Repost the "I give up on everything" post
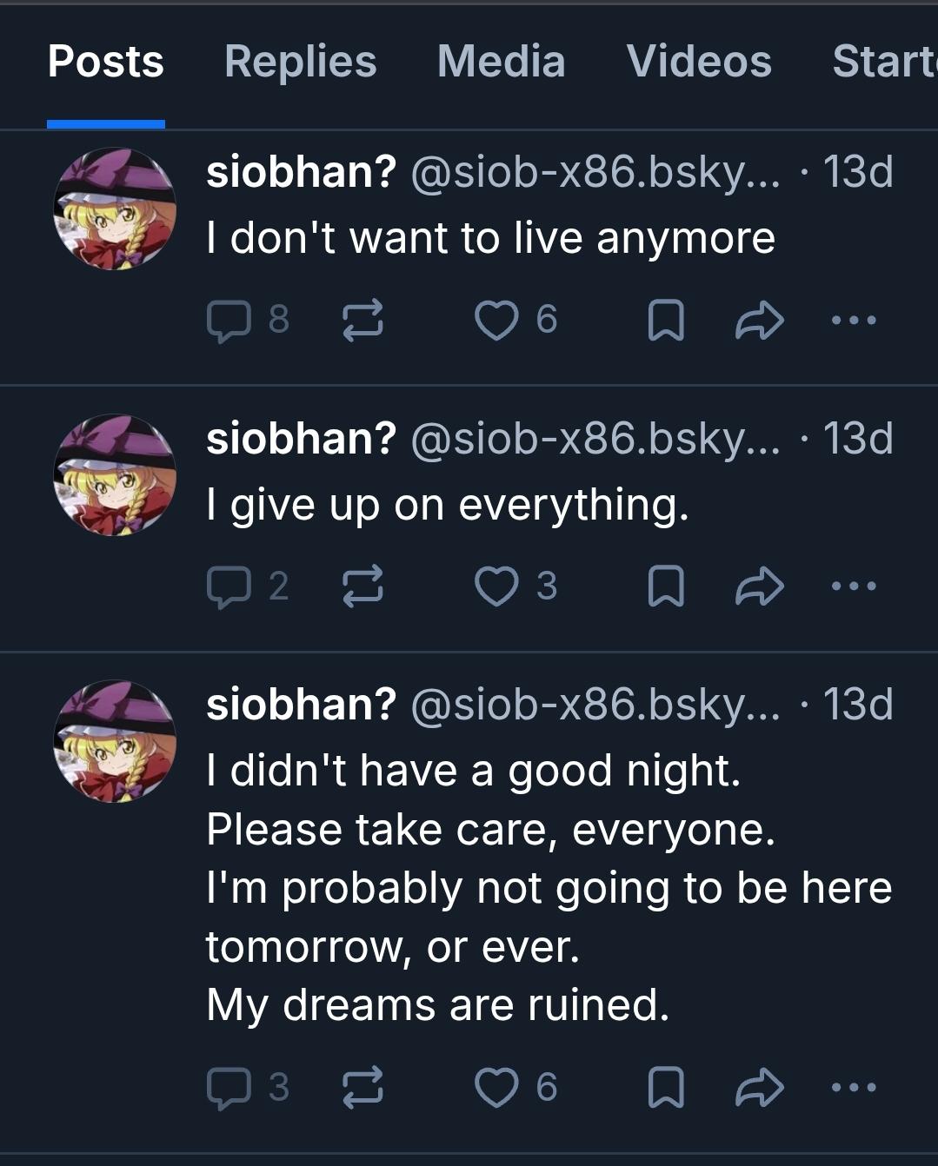 [x=362, y=587]
